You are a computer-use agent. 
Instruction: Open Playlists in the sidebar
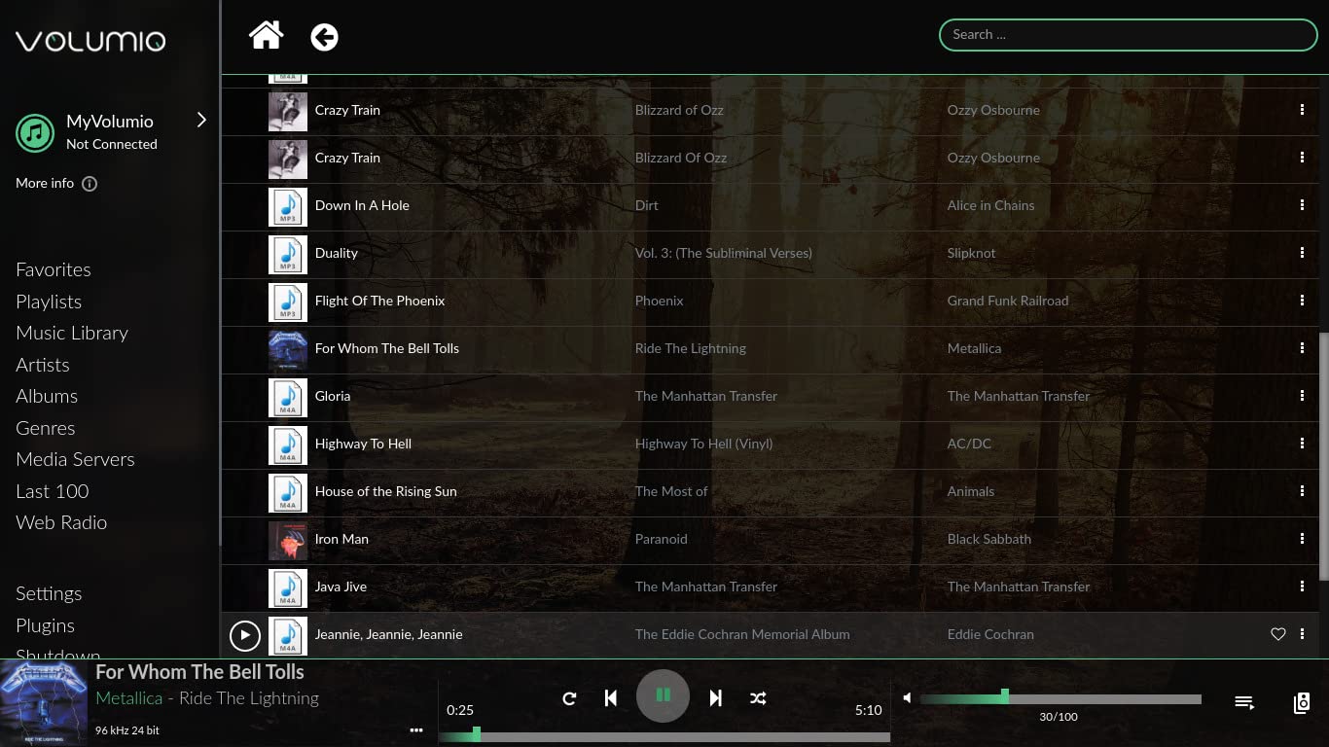[x=49, y=302]
